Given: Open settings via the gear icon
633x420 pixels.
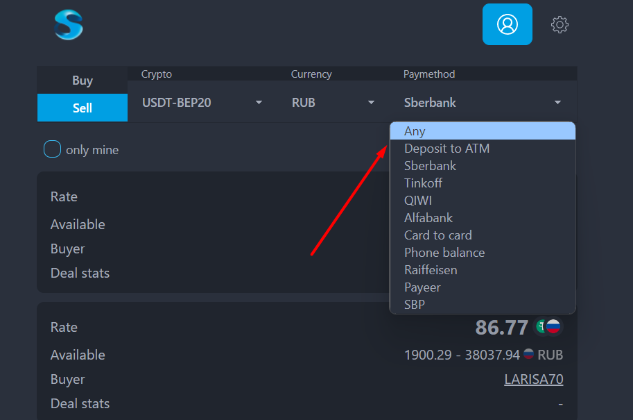Looking at the screenshot, I should pos(560,25).
